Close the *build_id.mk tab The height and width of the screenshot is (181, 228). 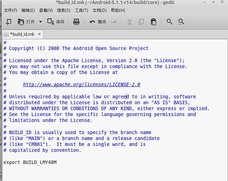tap(39, 34)
